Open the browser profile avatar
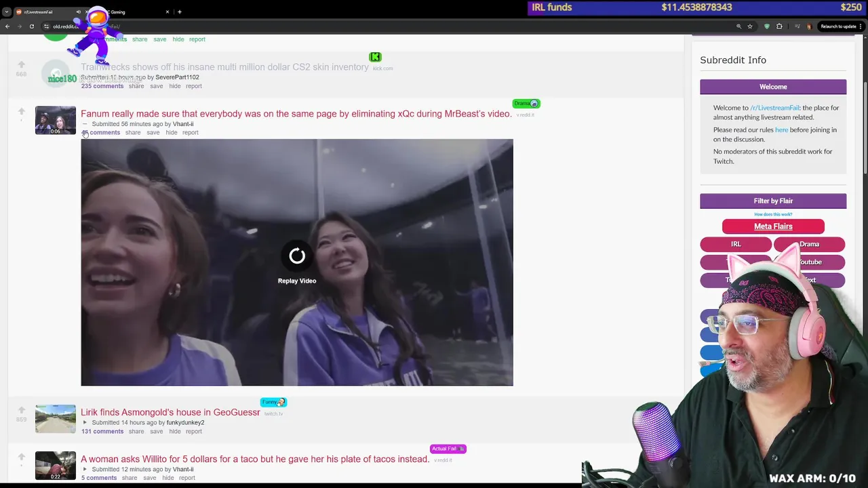This screenshot has height=488, width=868. click(x=809, y=26)
